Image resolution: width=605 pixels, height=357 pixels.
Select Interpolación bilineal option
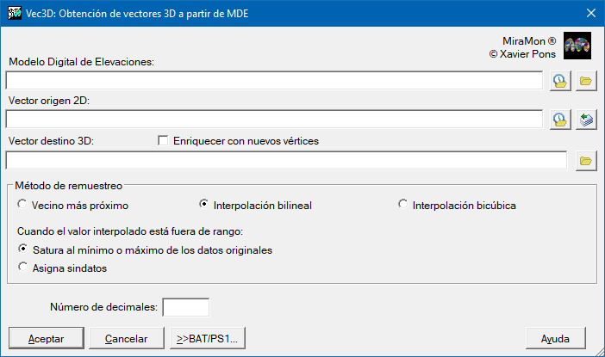point(203,205)
